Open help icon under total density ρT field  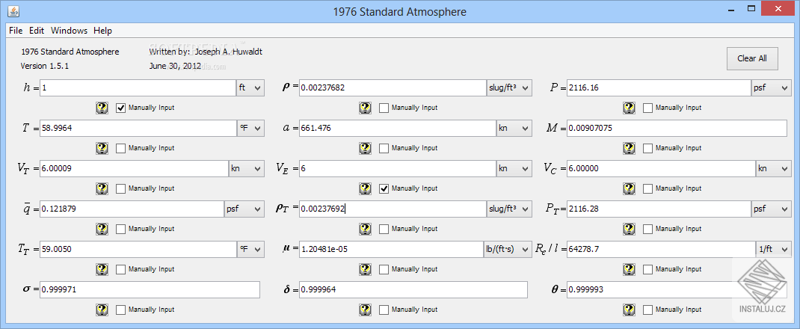point(365,229)
